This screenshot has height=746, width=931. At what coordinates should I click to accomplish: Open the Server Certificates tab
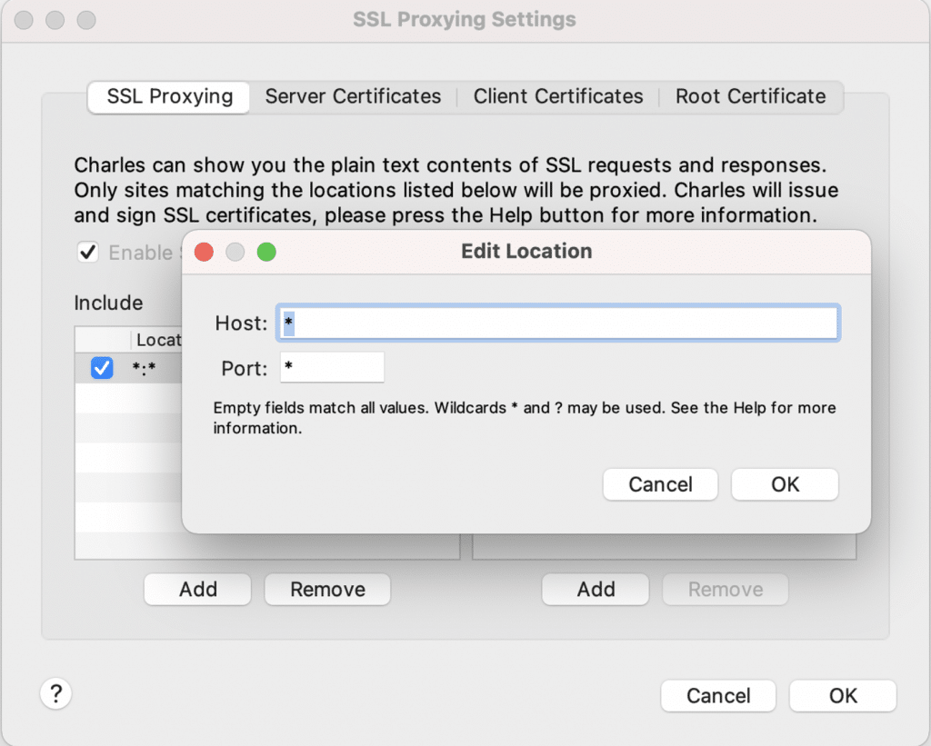coord(353,96)
